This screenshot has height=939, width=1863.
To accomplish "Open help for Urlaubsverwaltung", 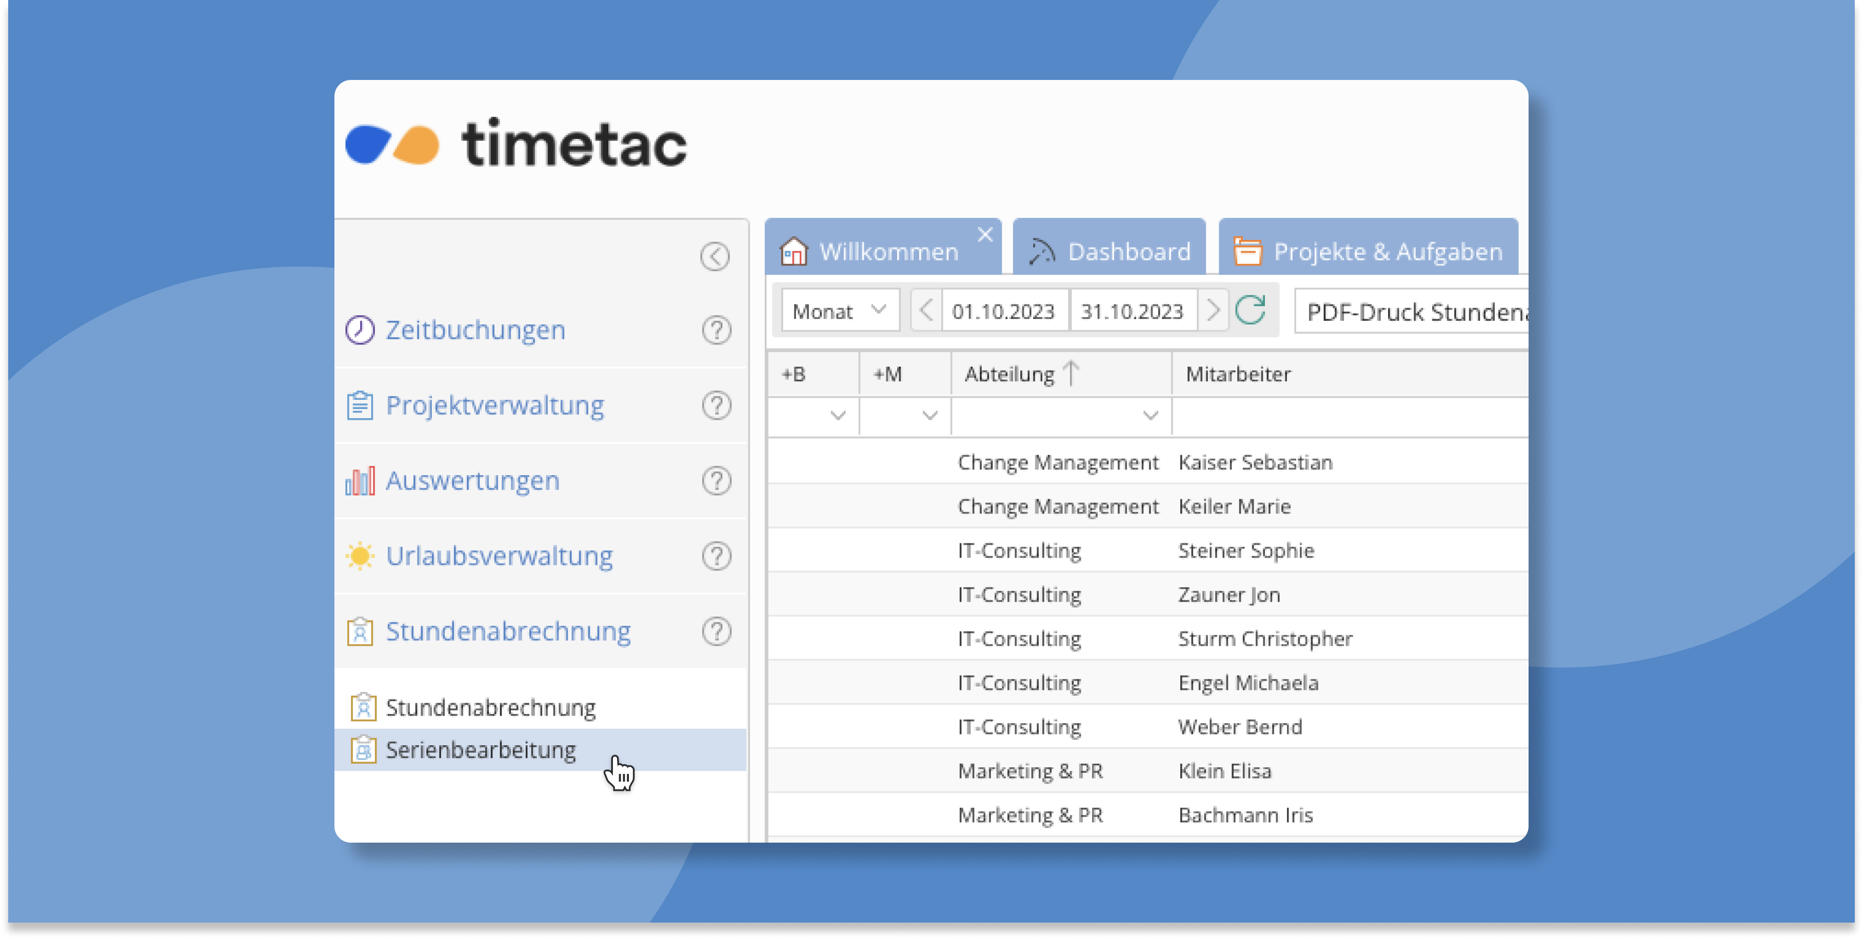I will tap(716, 556).
